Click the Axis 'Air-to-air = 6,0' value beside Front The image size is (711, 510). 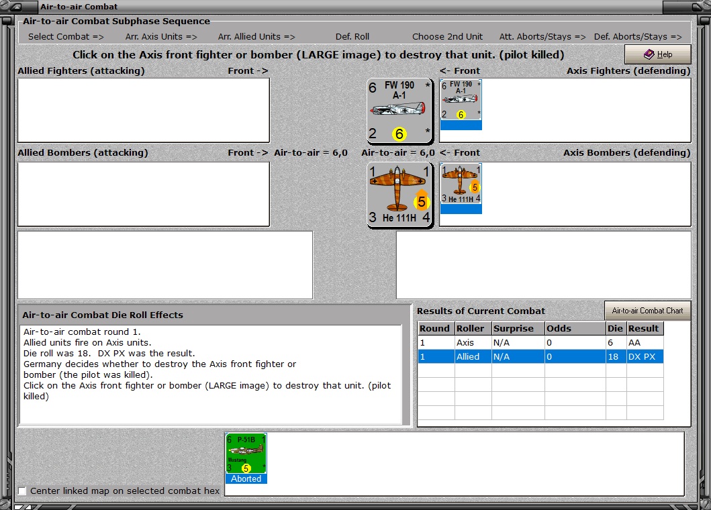coord(398,153)
